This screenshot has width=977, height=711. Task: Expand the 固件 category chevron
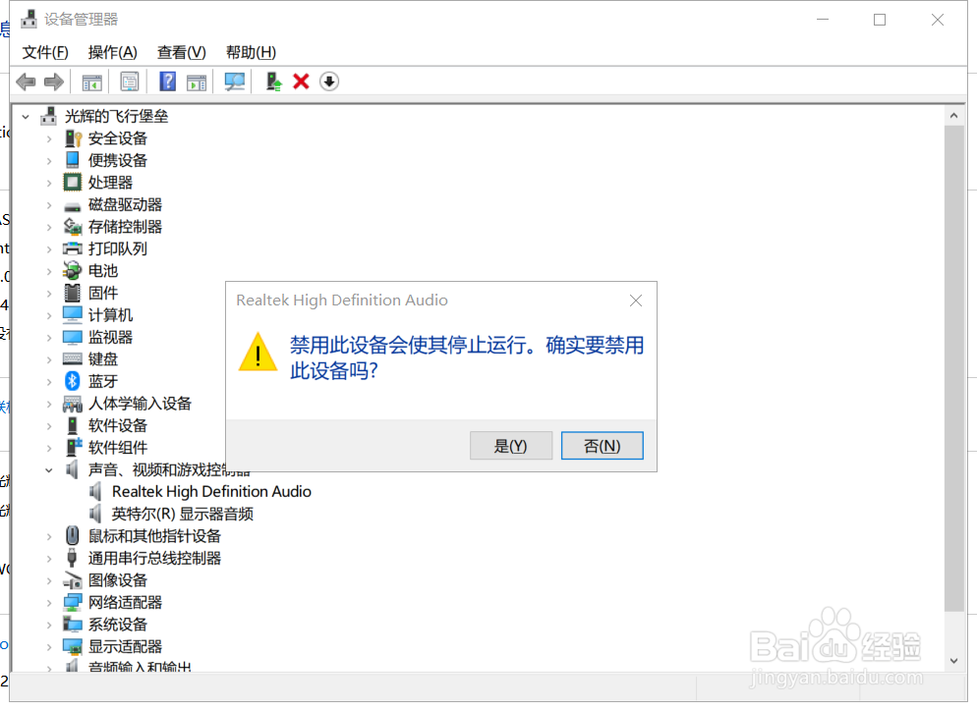[49, 294]
